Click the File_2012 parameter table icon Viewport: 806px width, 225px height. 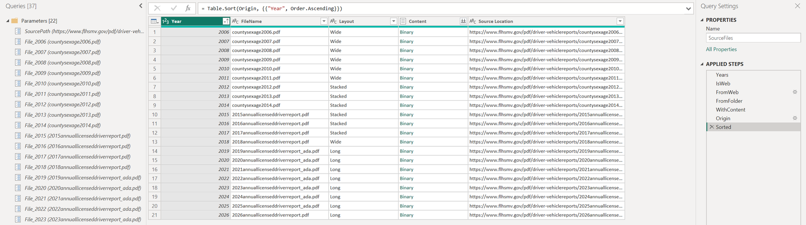tap(18, 104)
